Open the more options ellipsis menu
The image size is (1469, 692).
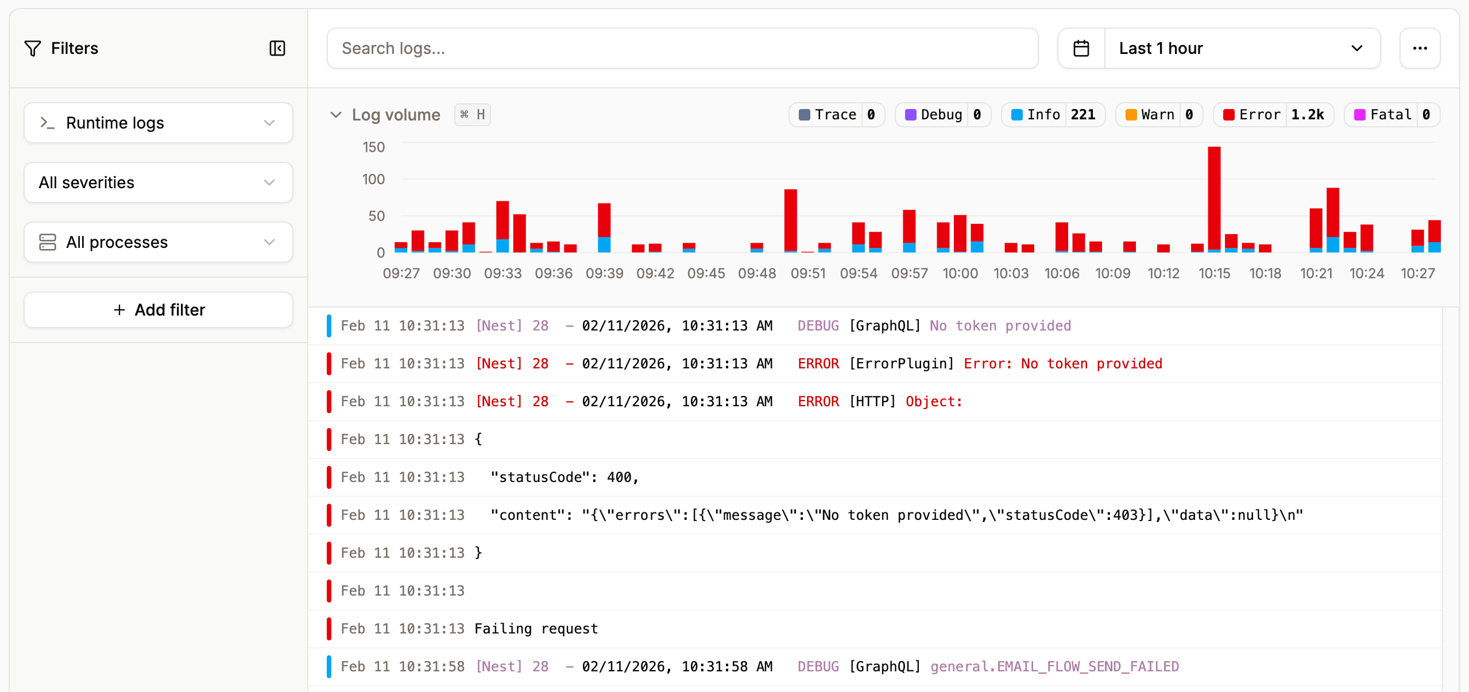tap(1420, 48)
